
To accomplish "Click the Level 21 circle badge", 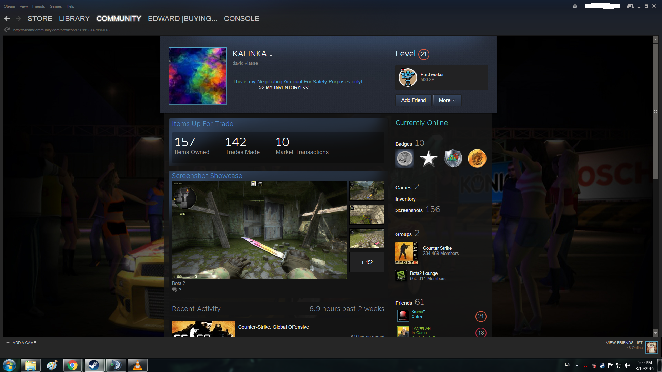I will [424, 54].
